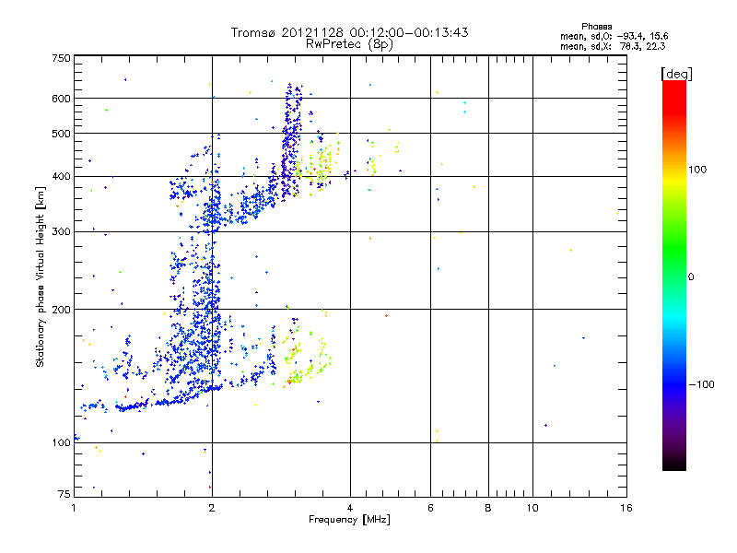The width and height of the screenshot is (737, 553).
Task: Select the 'mean, sd,X: 78.3, 22.3' line
Action: point(613,46)
